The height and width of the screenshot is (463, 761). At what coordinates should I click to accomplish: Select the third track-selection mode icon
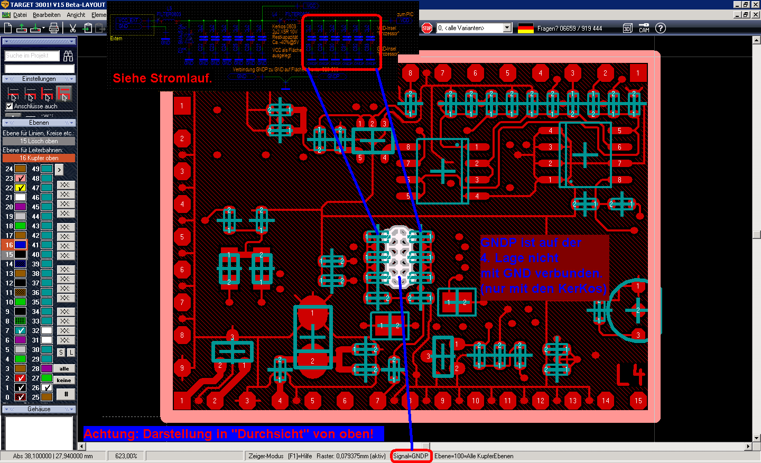(47, 94)
